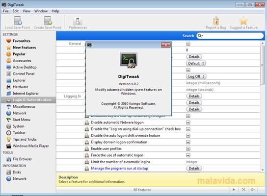
Task: Click the tools wrench icon in bottom bar
Action: coord(243,190)
